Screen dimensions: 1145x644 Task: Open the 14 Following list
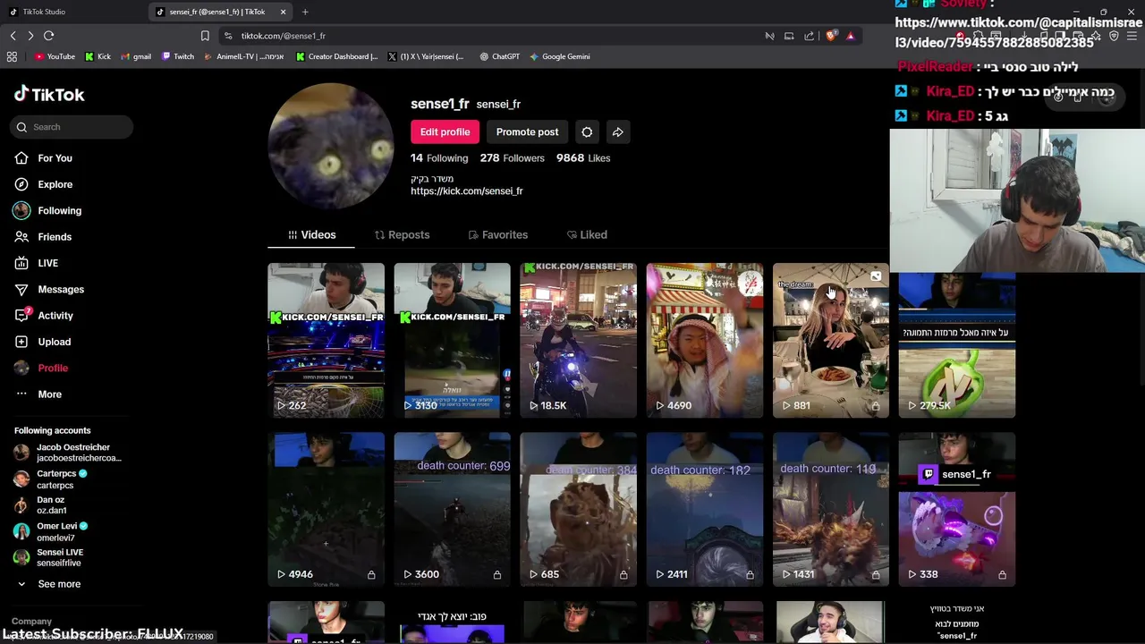coord(439,158)
